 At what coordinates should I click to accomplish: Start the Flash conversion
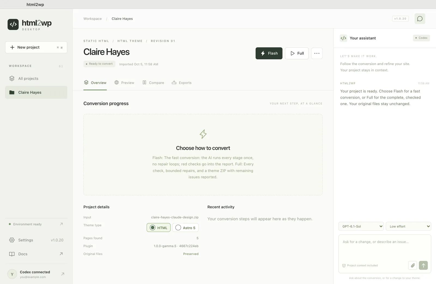269,53
